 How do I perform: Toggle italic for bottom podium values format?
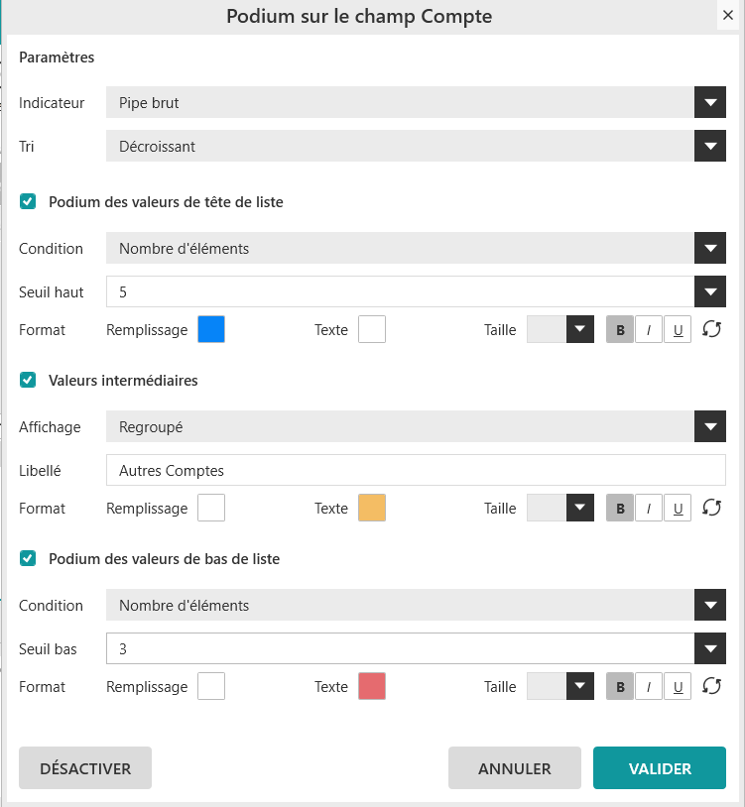[649, 687]
